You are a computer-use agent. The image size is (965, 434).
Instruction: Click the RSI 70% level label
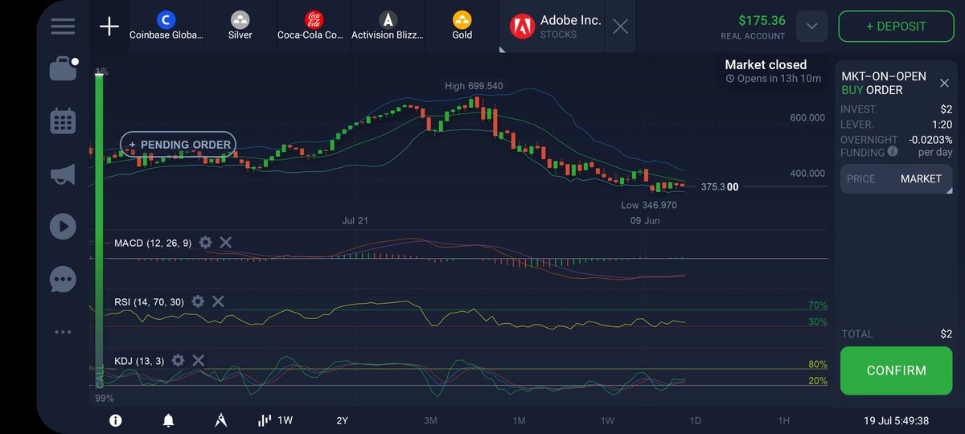pos(818,306)
